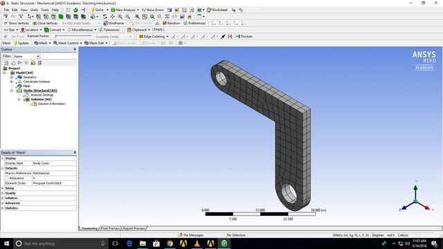443x249 pixels.
Task: Click the print icon in toolbar
Action: pyautogui.click(x=190, y=17)
